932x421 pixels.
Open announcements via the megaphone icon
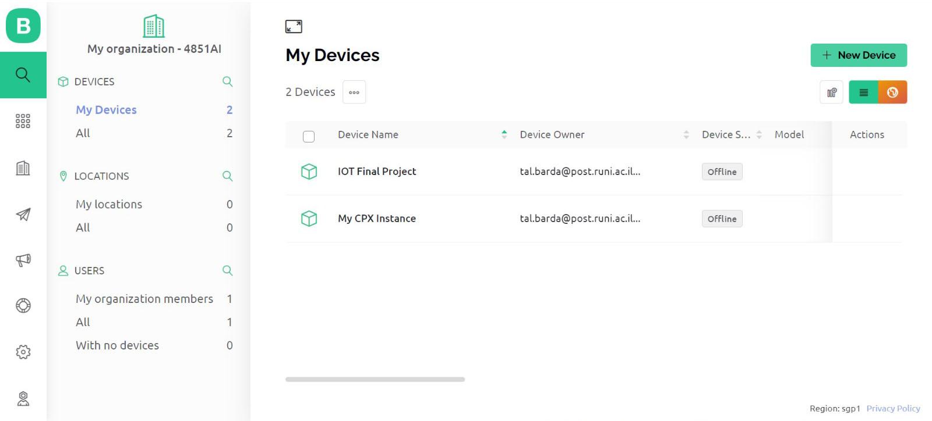(x=23, y=260)
